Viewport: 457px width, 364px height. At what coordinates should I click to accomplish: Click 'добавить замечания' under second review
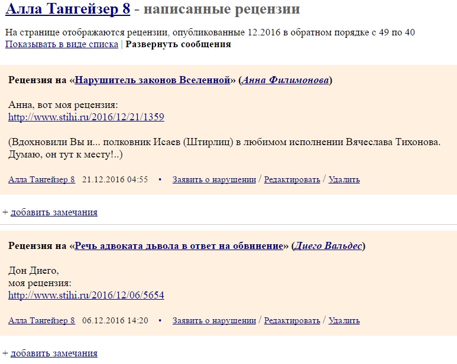[x=54, y=353]
